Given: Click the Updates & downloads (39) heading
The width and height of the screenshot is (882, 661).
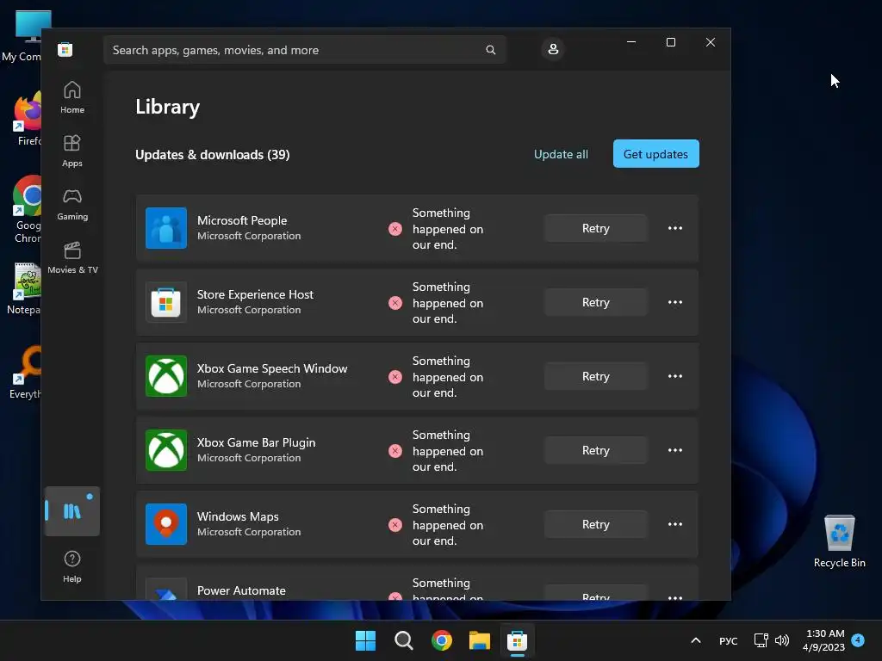Looking at the screenshot, I should 213,155.
